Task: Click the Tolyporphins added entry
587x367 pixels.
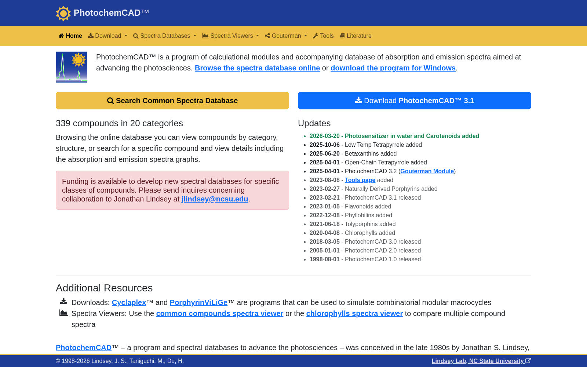Action: point(353,224)
